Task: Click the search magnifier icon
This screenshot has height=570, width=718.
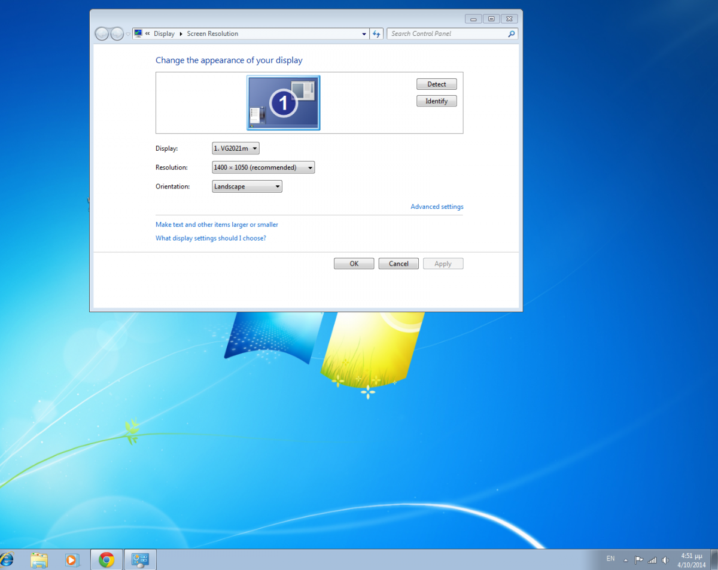Action: (x=512, y=34)
